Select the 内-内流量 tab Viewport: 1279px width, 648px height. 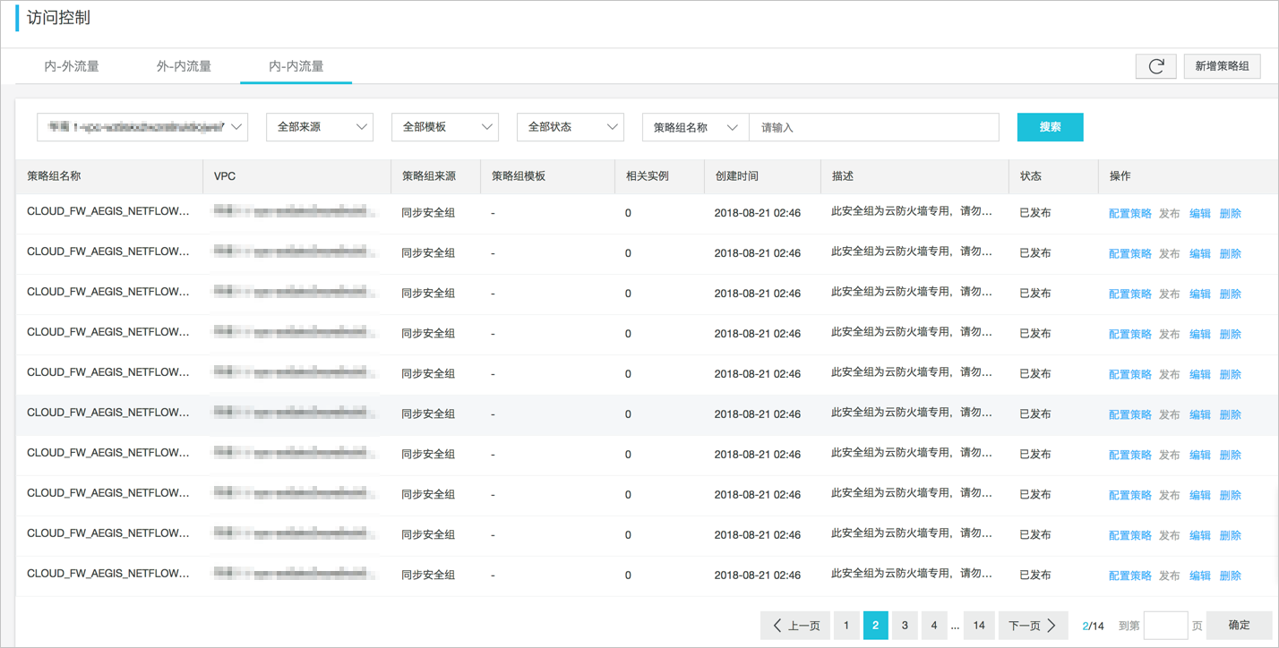[296, 66]
